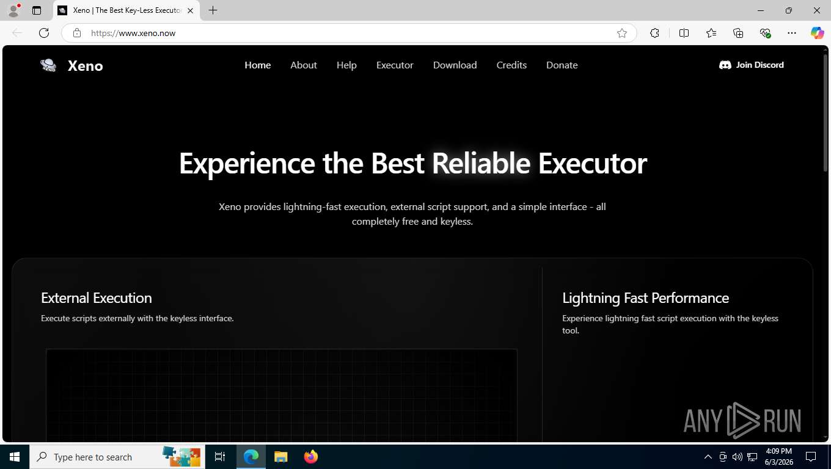
Task: Navigate to the Executor page
Action: (395, 65)
